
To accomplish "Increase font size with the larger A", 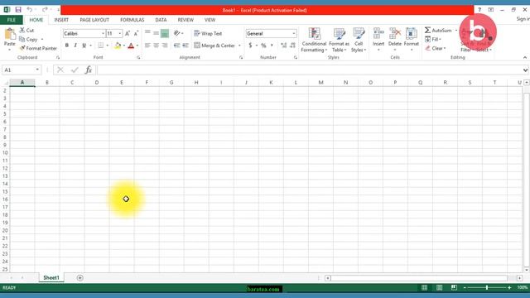I will [128, 33].
